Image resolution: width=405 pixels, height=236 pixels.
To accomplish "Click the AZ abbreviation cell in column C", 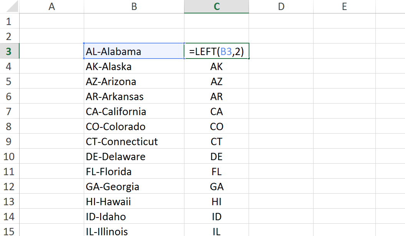I will click(x=216, y=82).
